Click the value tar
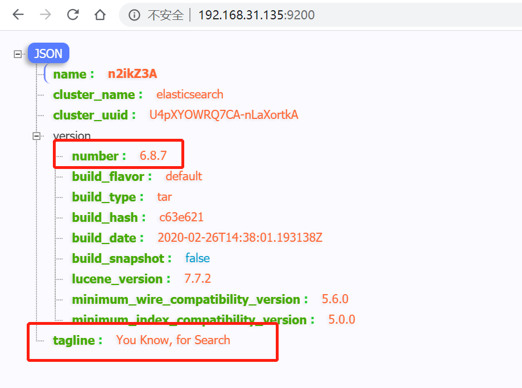The width and height of the screenshot is (522, 388). pyautogui.click(x=164, y=197)
